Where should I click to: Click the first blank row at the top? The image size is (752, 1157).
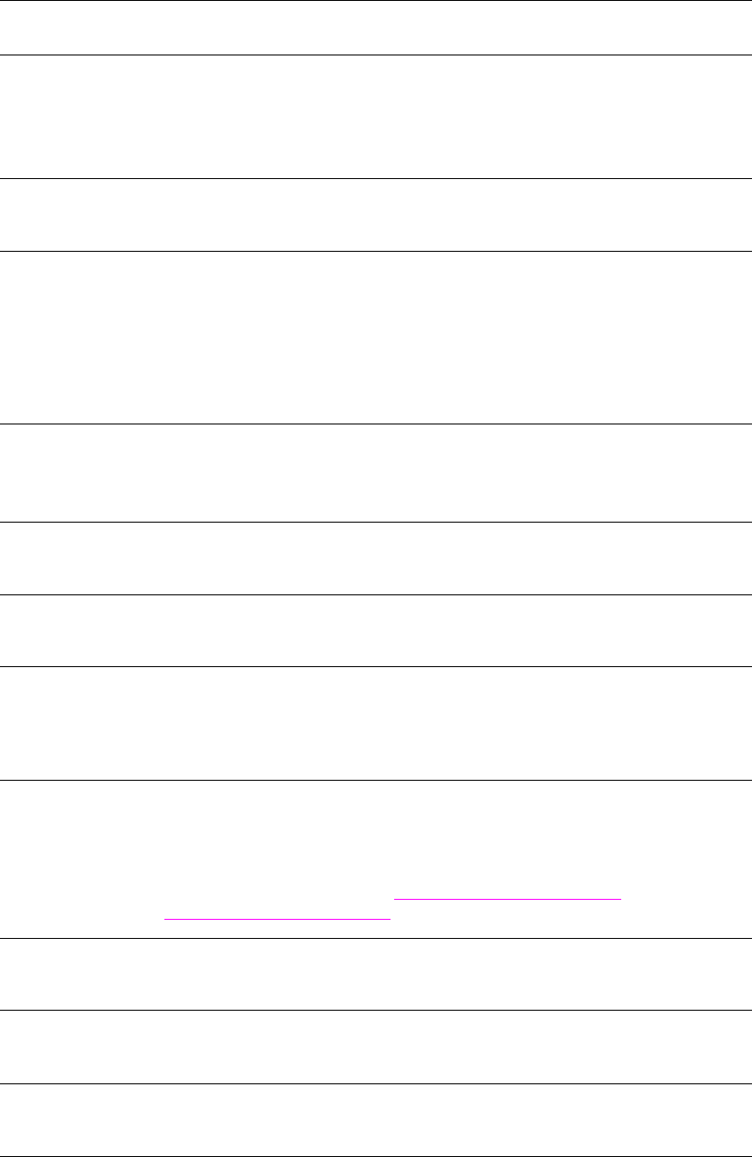point(376,27)
